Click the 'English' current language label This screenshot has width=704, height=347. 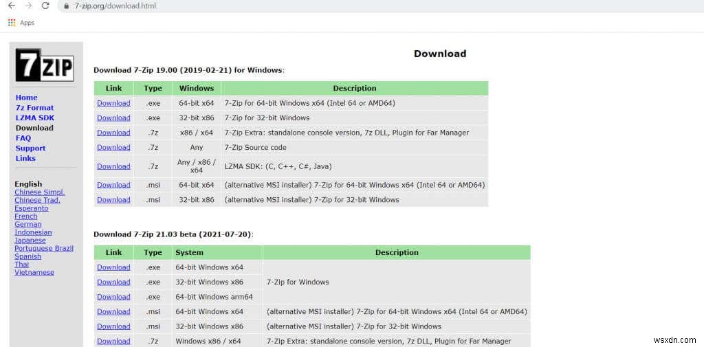pos(28,184)
